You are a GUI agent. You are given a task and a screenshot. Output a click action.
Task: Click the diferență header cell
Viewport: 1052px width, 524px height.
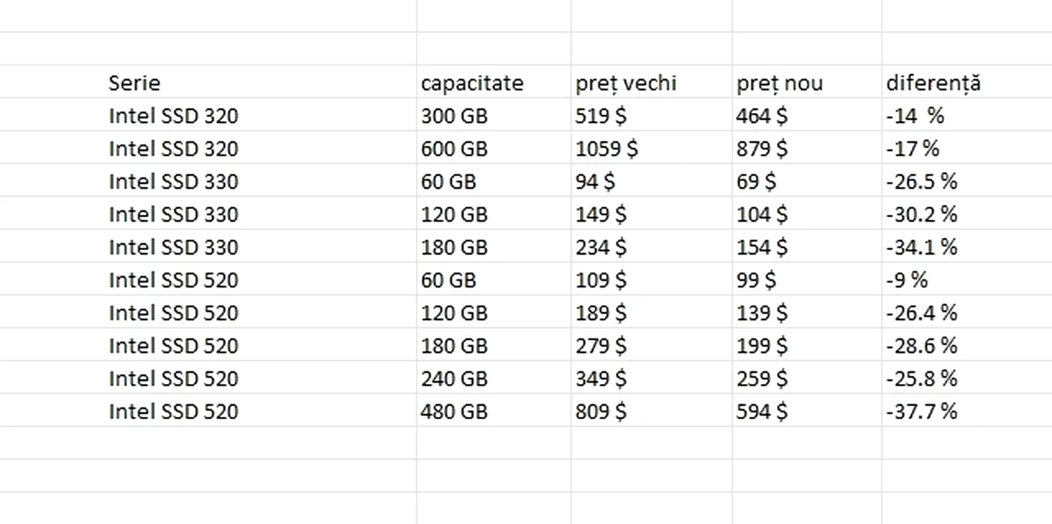tap(967, 82)
